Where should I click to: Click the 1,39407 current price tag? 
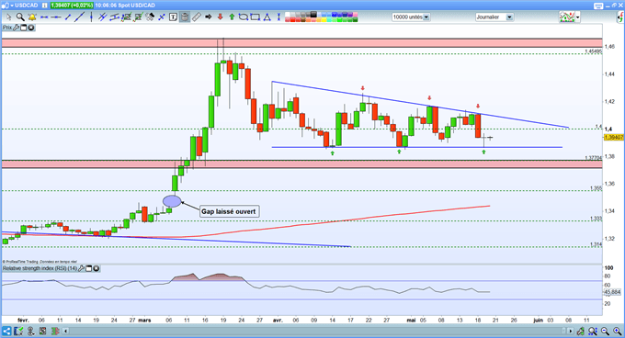613,137
